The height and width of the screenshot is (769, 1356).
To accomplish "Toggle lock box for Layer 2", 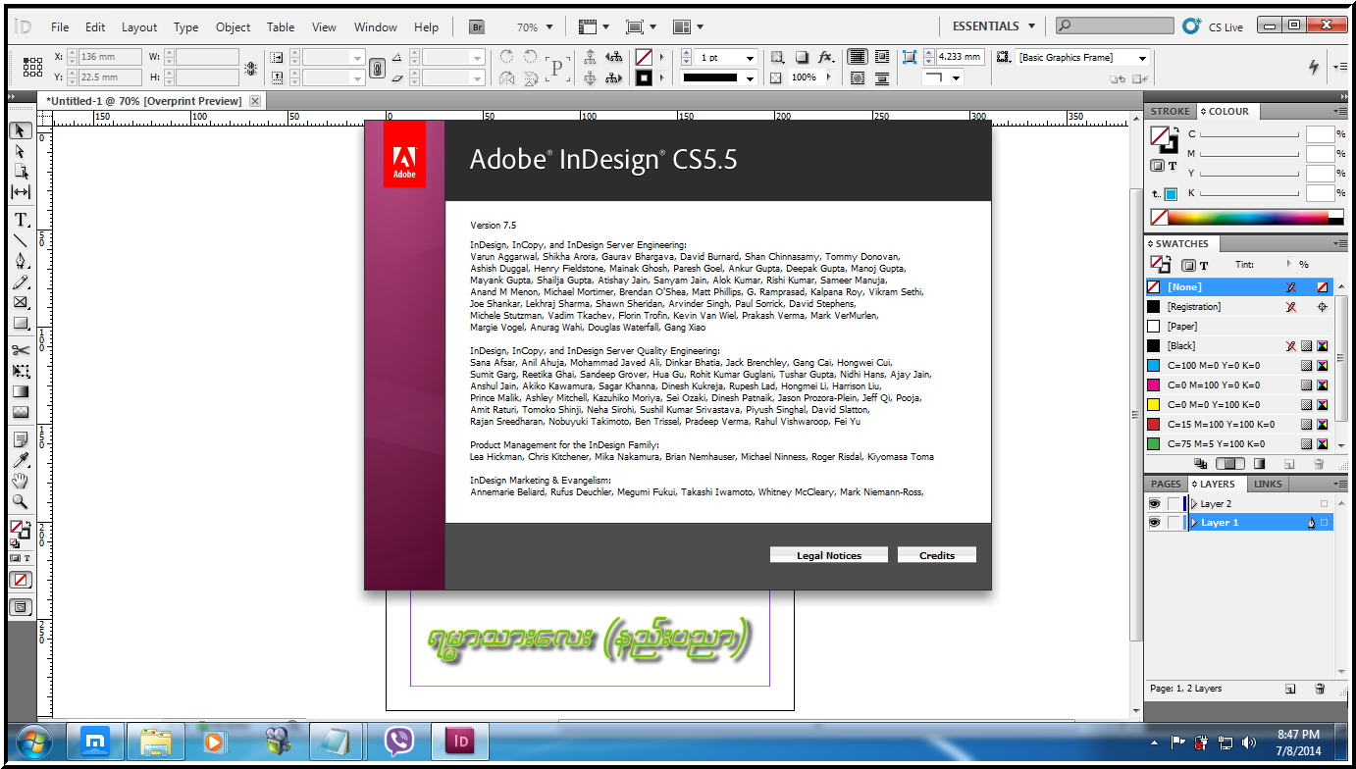I will pyautogui.click(x=1173, y=503).
